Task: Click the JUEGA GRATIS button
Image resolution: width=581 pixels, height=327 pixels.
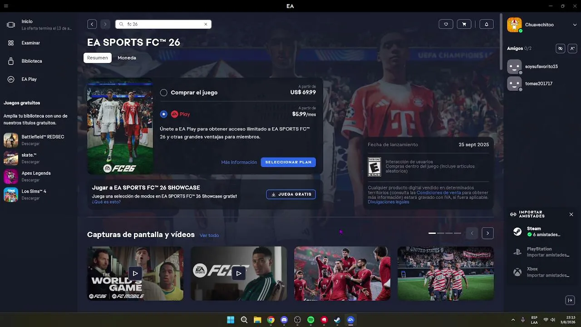Action: (x=291, y=194)
